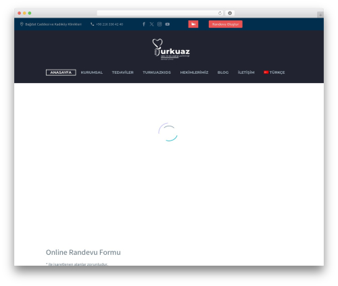Screen dimensions: 338x286
Task: Click the browser address bar
Action: [x=160, y=13]
